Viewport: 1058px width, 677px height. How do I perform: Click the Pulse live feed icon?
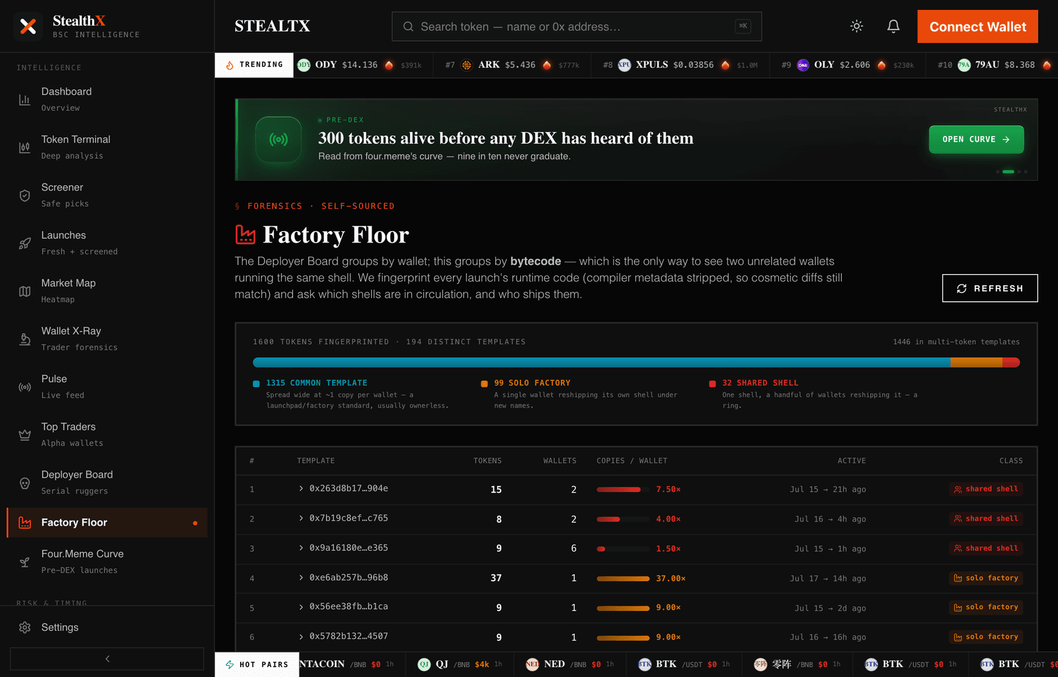pos(24,387)
